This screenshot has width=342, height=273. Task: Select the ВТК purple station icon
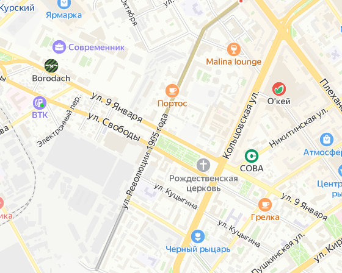40,103
